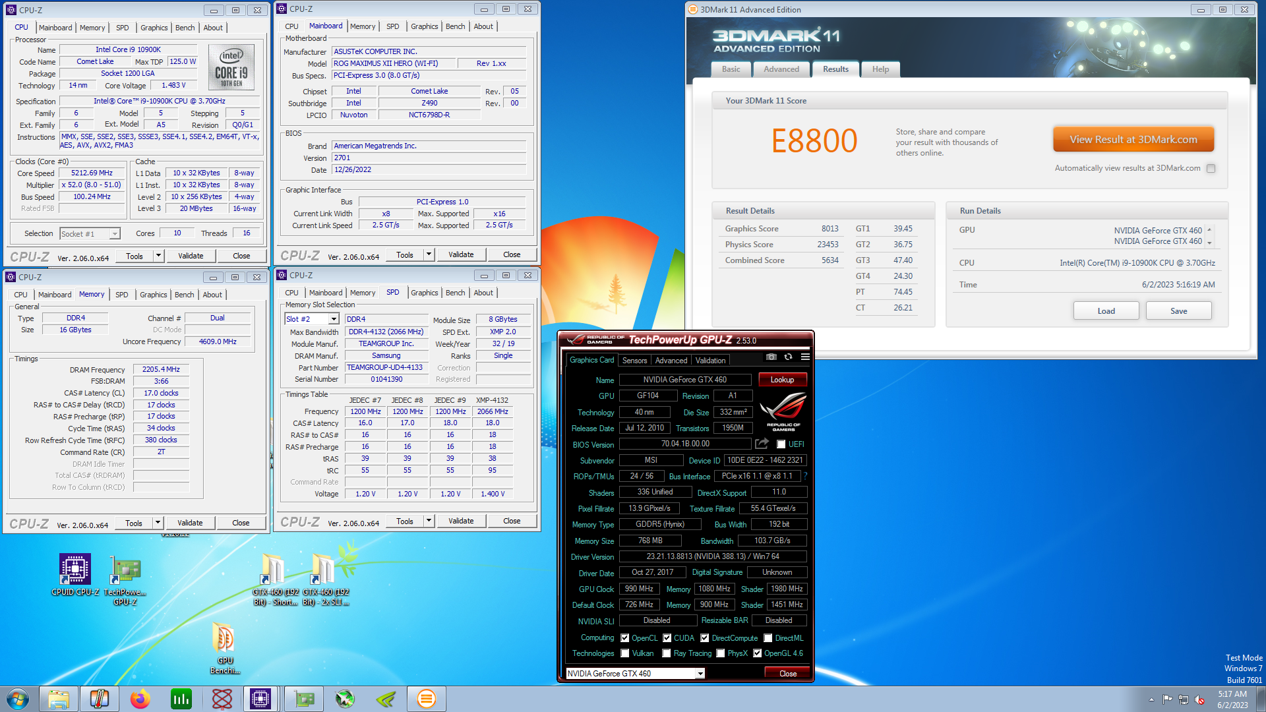Take a GPU-Z screenshot with the camera icon
Screen dimensions: 1266x712
pos(771,357)
